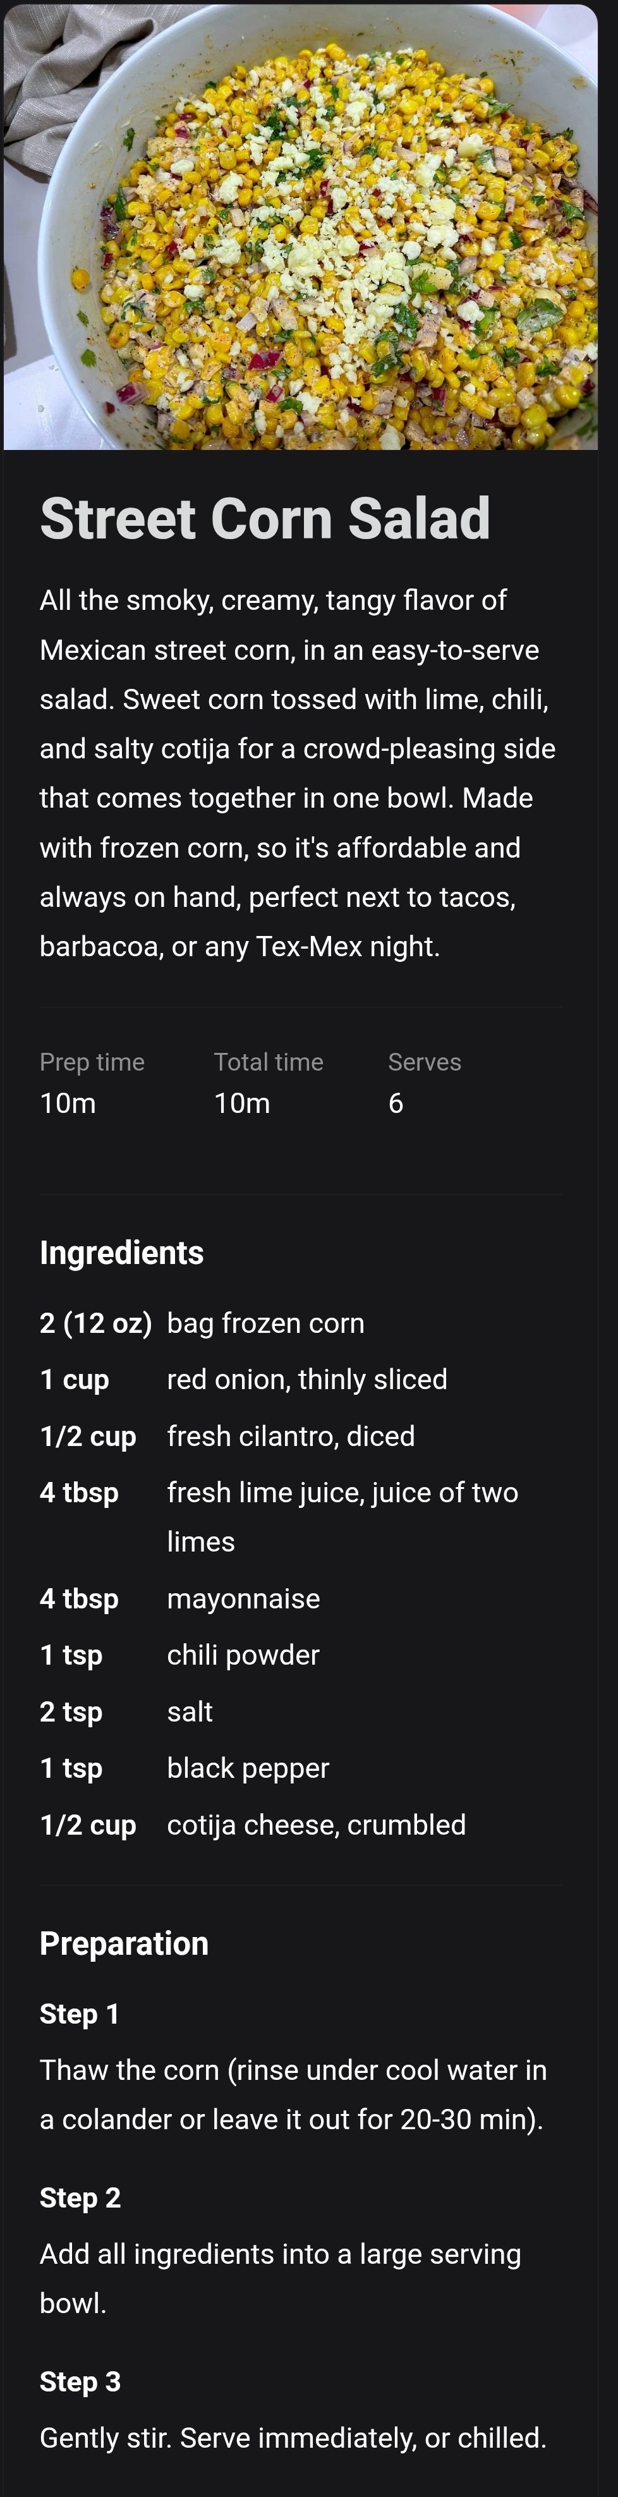Click the cotija cheese, crumbled ingredient
This screenshot has width=618, height=2497.
coord(316,1825)
